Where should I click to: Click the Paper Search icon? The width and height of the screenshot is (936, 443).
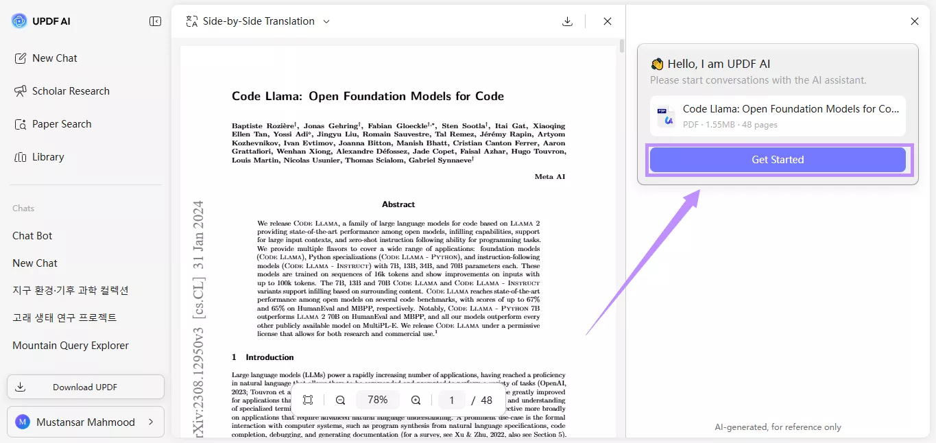tap(21, 124)
